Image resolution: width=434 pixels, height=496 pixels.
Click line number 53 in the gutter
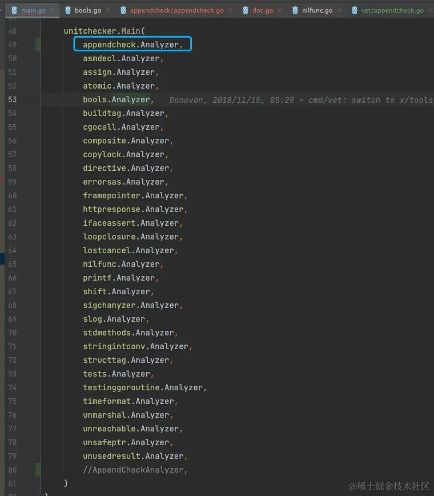(x=13, y=99)
